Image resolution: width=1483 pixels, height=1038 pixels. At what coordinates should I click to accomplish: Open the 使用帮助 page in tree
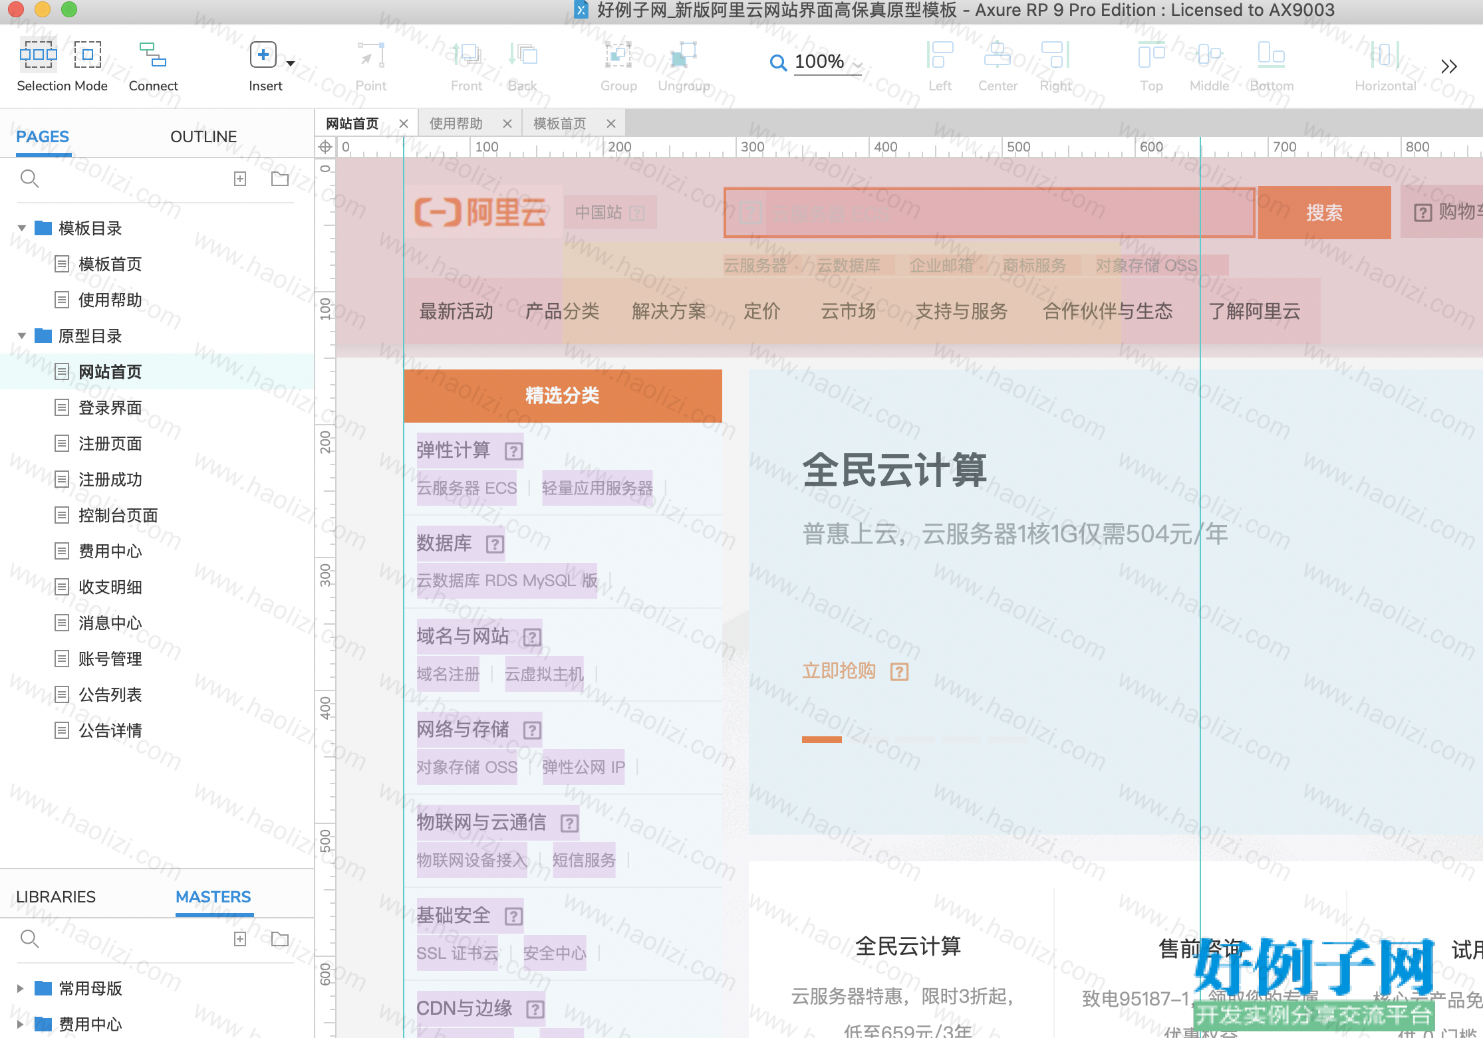click(110, 300)
